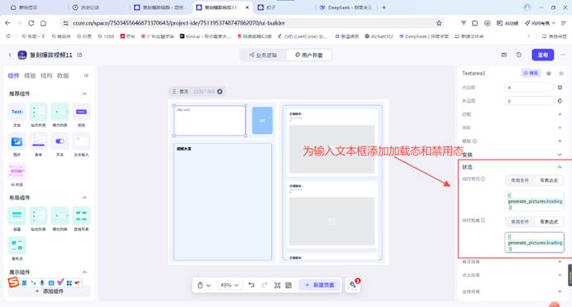Image resolution: width=572 pixels, height=307 pixels.
Task: Add a shadow property with plus
Action: click(x=560, y=127)
